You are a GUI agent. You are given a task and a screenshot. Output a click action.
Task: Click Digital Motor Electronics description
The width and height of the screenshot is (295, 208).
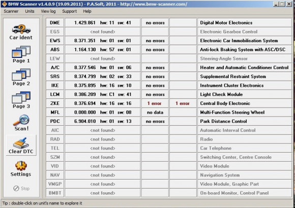(x=226, y=23)
